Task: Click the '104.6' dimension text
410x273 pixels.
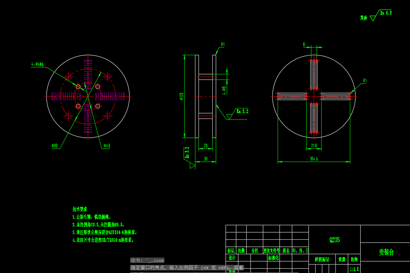Action: (314, 159)
